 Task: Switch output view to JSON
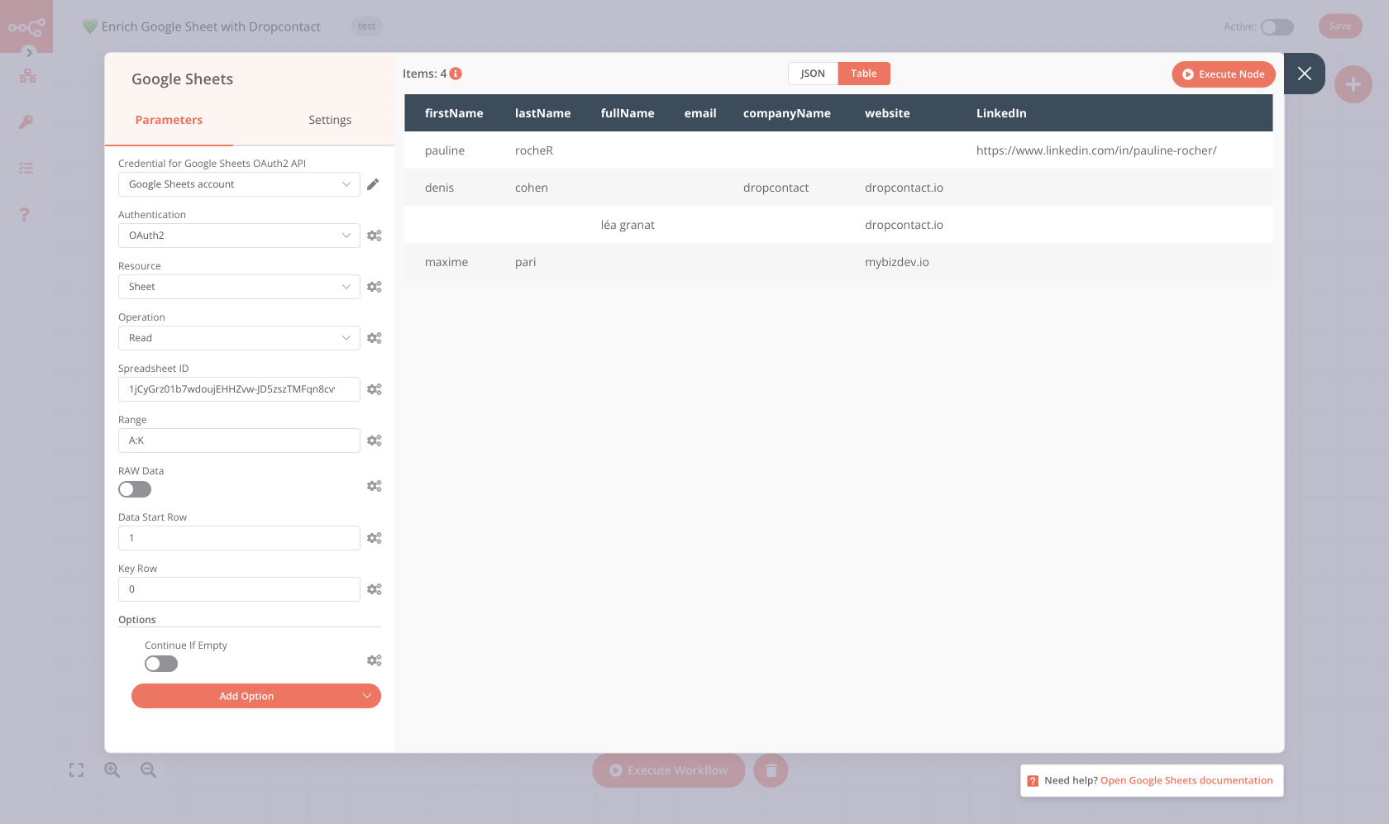click(812, 74)
